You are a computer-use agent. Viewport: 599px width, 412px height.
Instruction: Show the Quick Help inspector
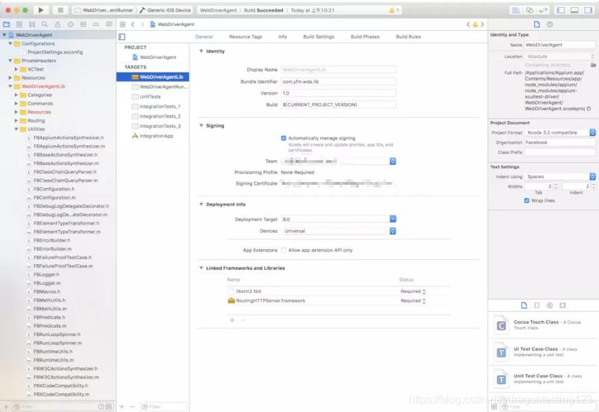[x=550, y=25]
